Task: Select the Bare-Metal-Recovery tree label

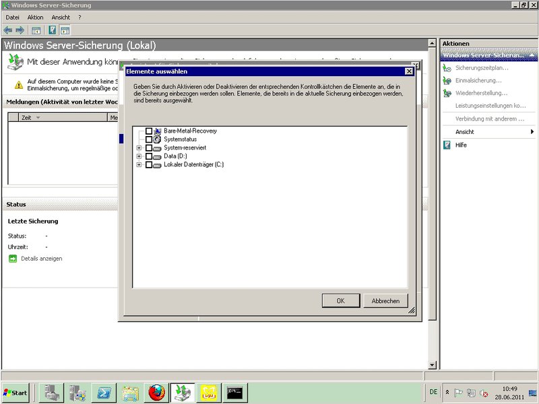Action: [x=190, y=131]
